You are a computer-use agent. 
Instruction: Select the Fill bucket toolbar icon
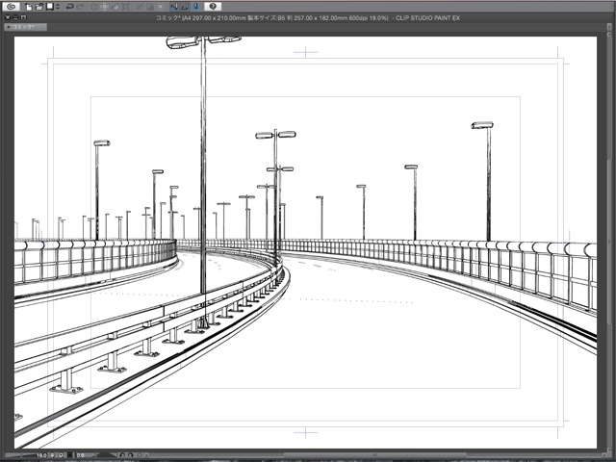pyautogui.click(x=115, y=7)
